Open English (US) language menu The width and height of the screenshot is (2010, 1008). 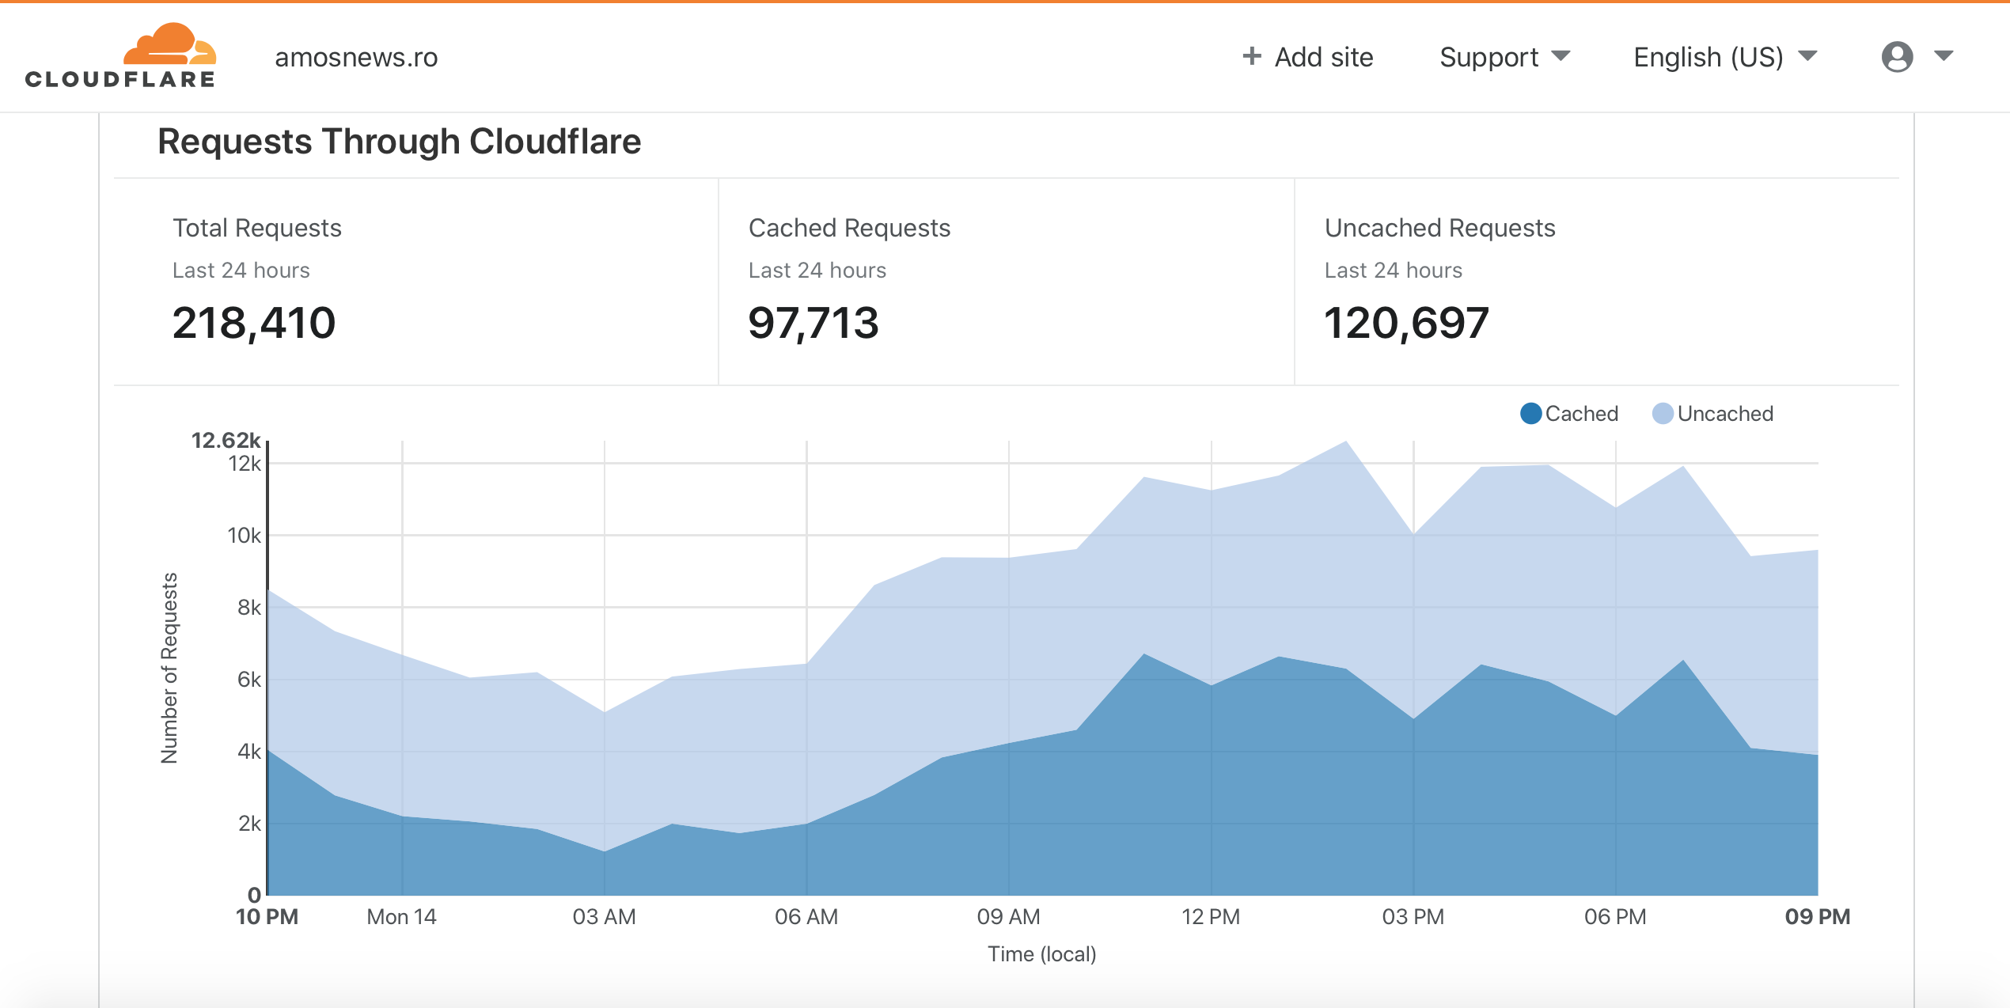1708,57
